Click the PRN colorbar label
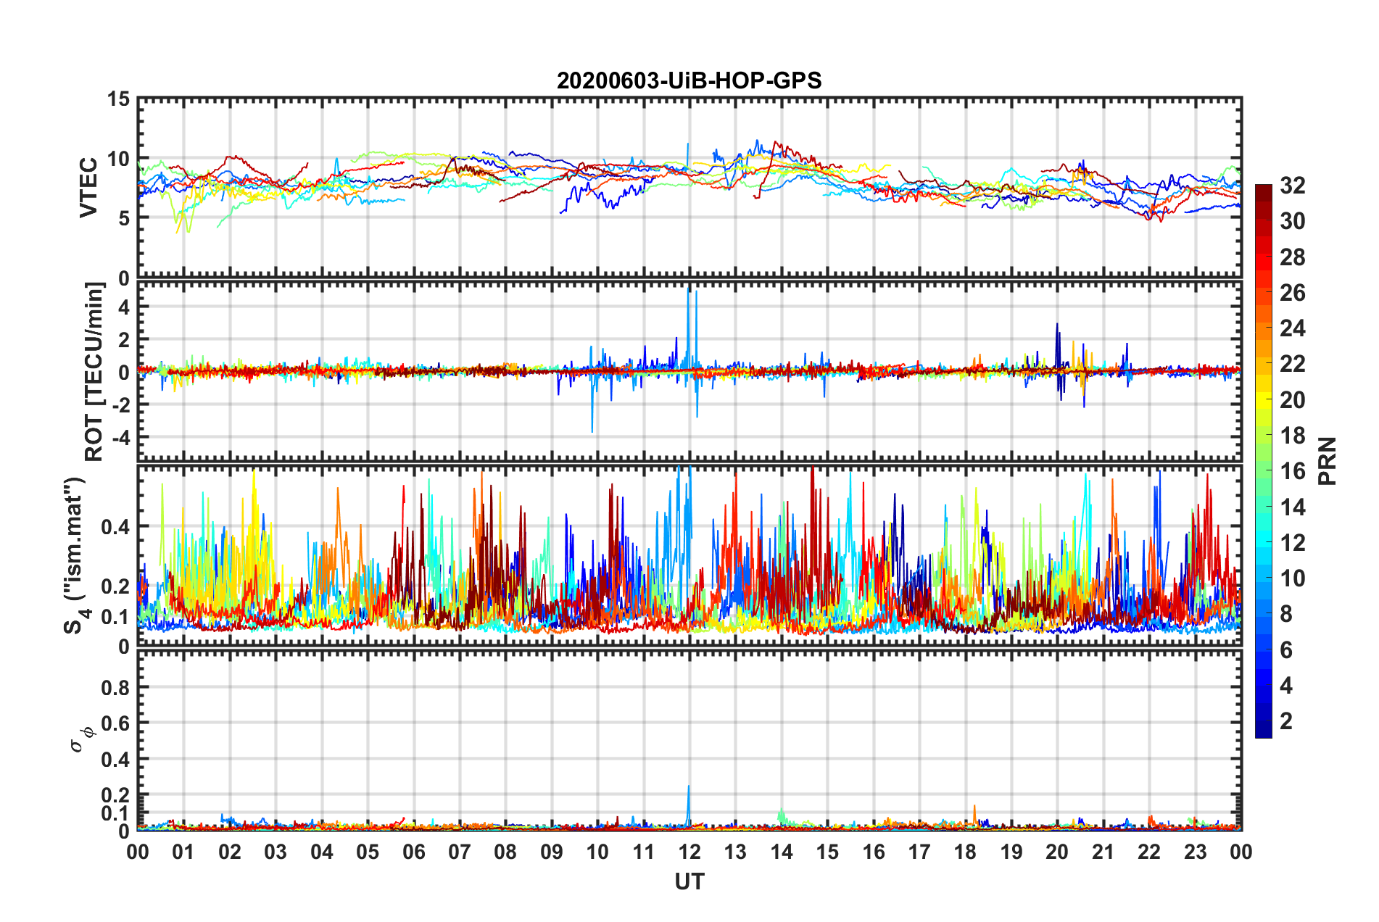 pyautogui.click(x=1328, y=461)
